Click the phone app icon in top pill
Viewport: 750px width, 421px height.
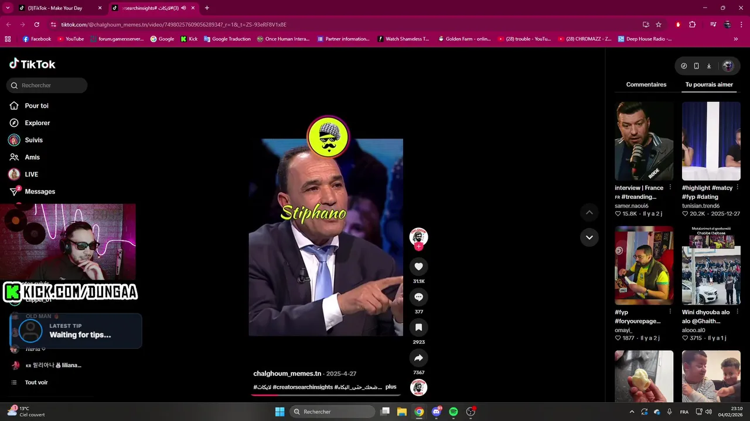click(696, 66)
